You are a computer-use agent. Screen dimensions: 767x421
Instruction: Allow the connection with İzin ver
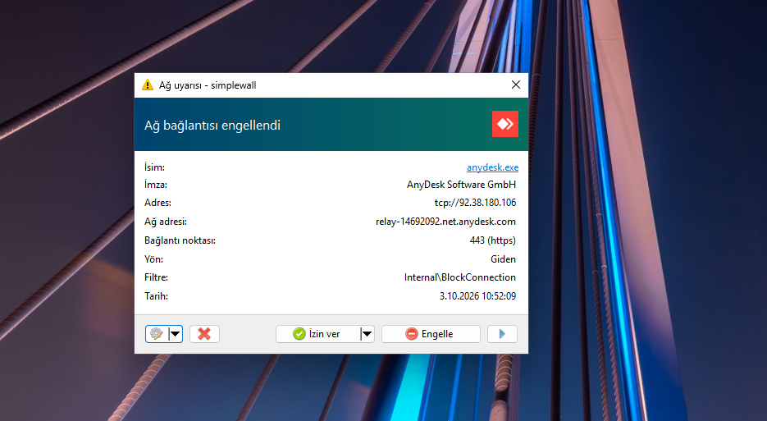[x=317, y=334]
